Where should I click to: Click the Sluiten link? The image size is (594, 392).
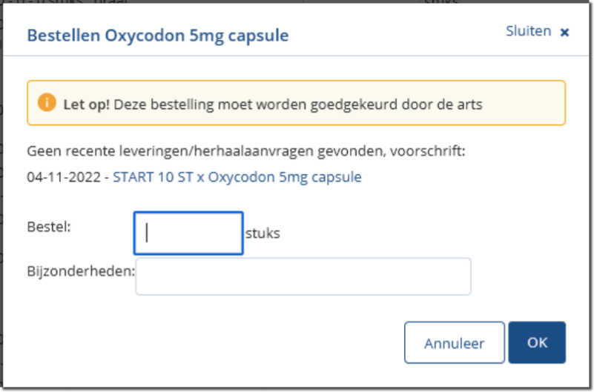pos(528,31)
